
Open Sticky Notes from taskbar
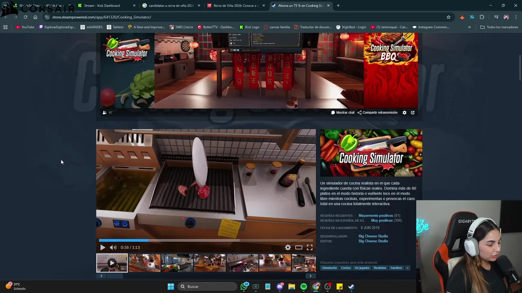pyautogui.click(x=339, y=286)
